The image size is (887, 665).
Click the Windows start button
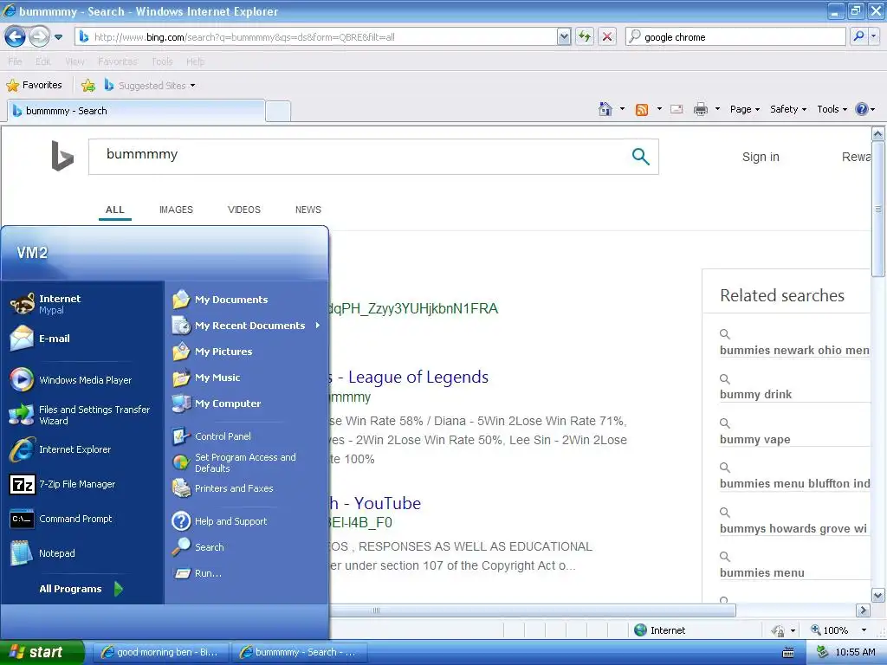pyautogui.click(x=42, y=653)
